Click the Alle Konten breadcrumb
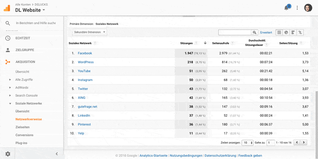 pyautogui.click(x=23, y=4)
